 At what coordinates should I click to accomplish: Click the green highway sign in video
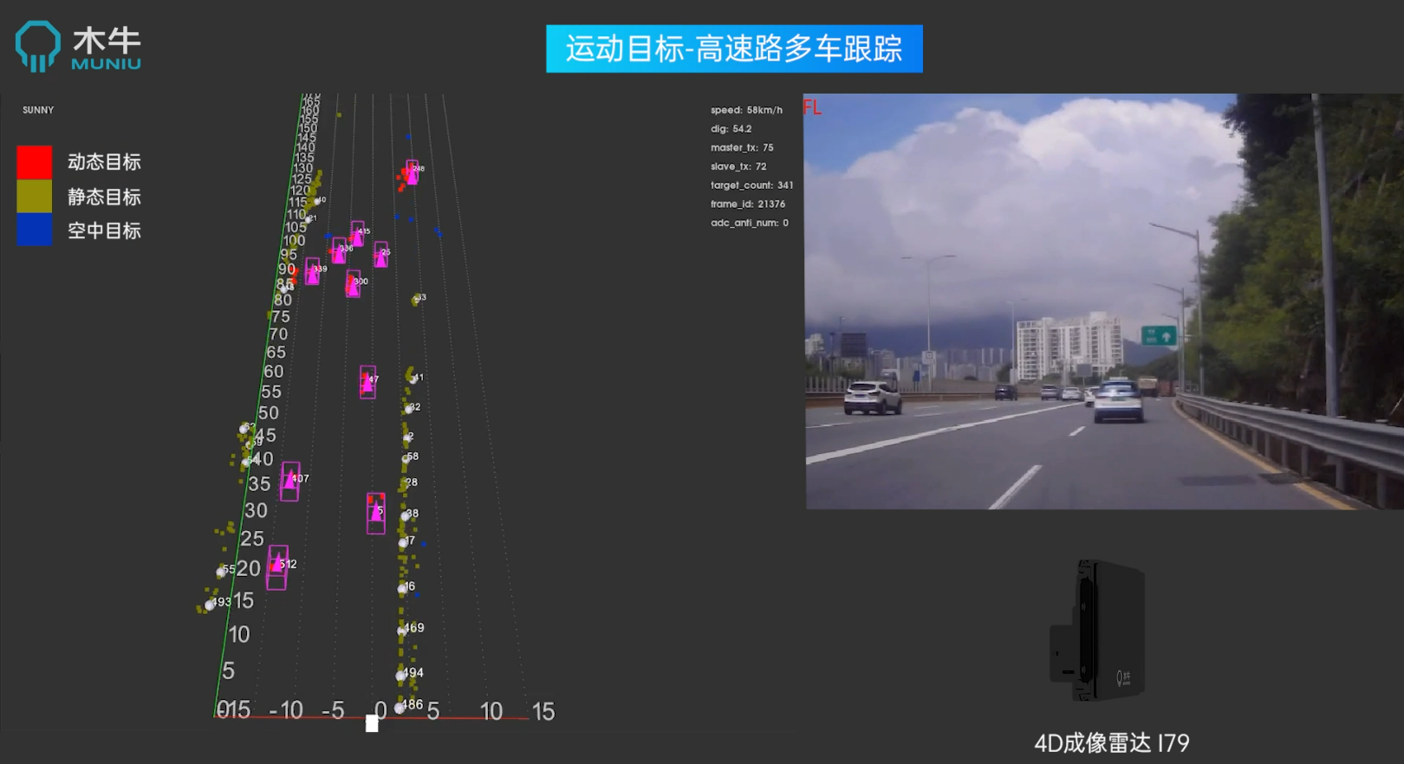coord(1159,335)
